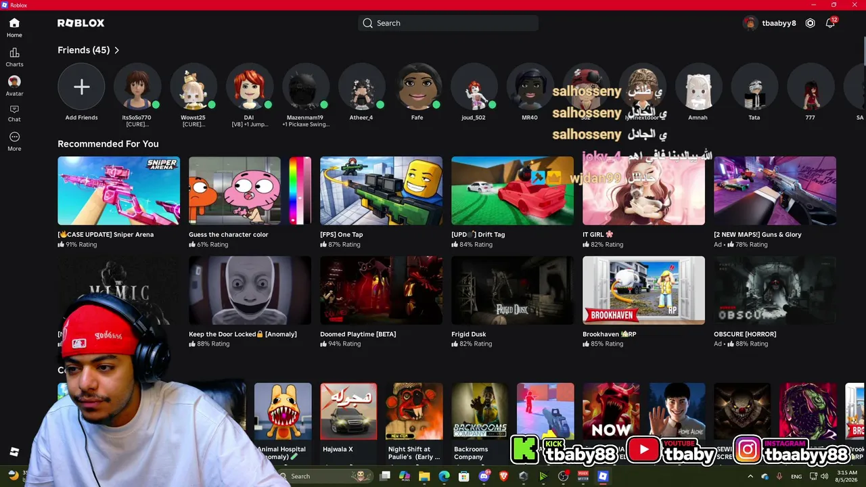The width and height of the screenshot is (866, 487).
Task: Launch Microsoft Edge from the taskbar
Action: (444, 476)
